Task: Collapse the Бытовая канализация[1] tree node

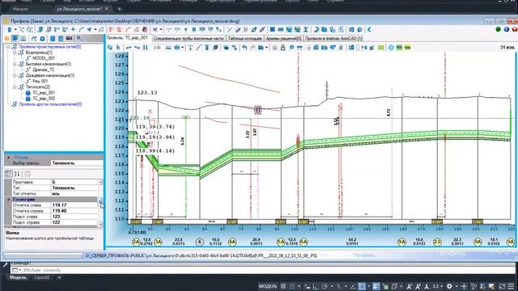Action: [x=15, y=64]
